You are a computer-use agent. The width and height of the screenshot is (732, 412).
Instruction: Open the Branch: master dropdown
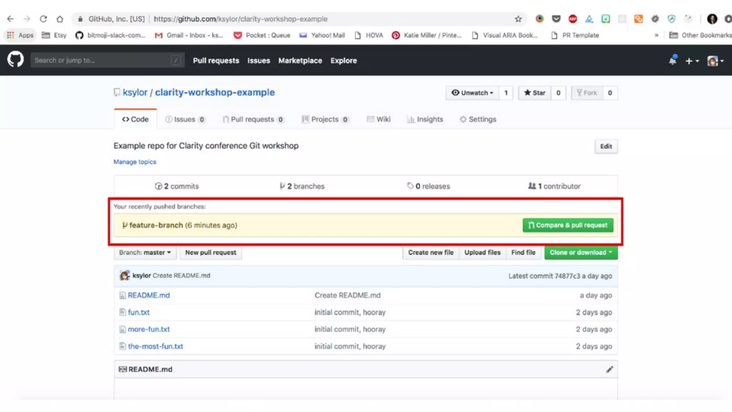(145, 252)
